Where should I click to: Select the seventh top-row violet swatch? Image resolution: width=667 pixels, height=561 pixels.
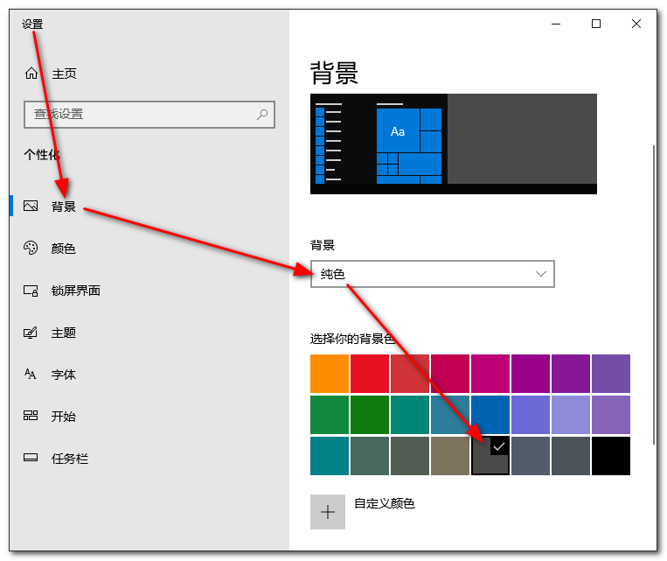point(571,374)
